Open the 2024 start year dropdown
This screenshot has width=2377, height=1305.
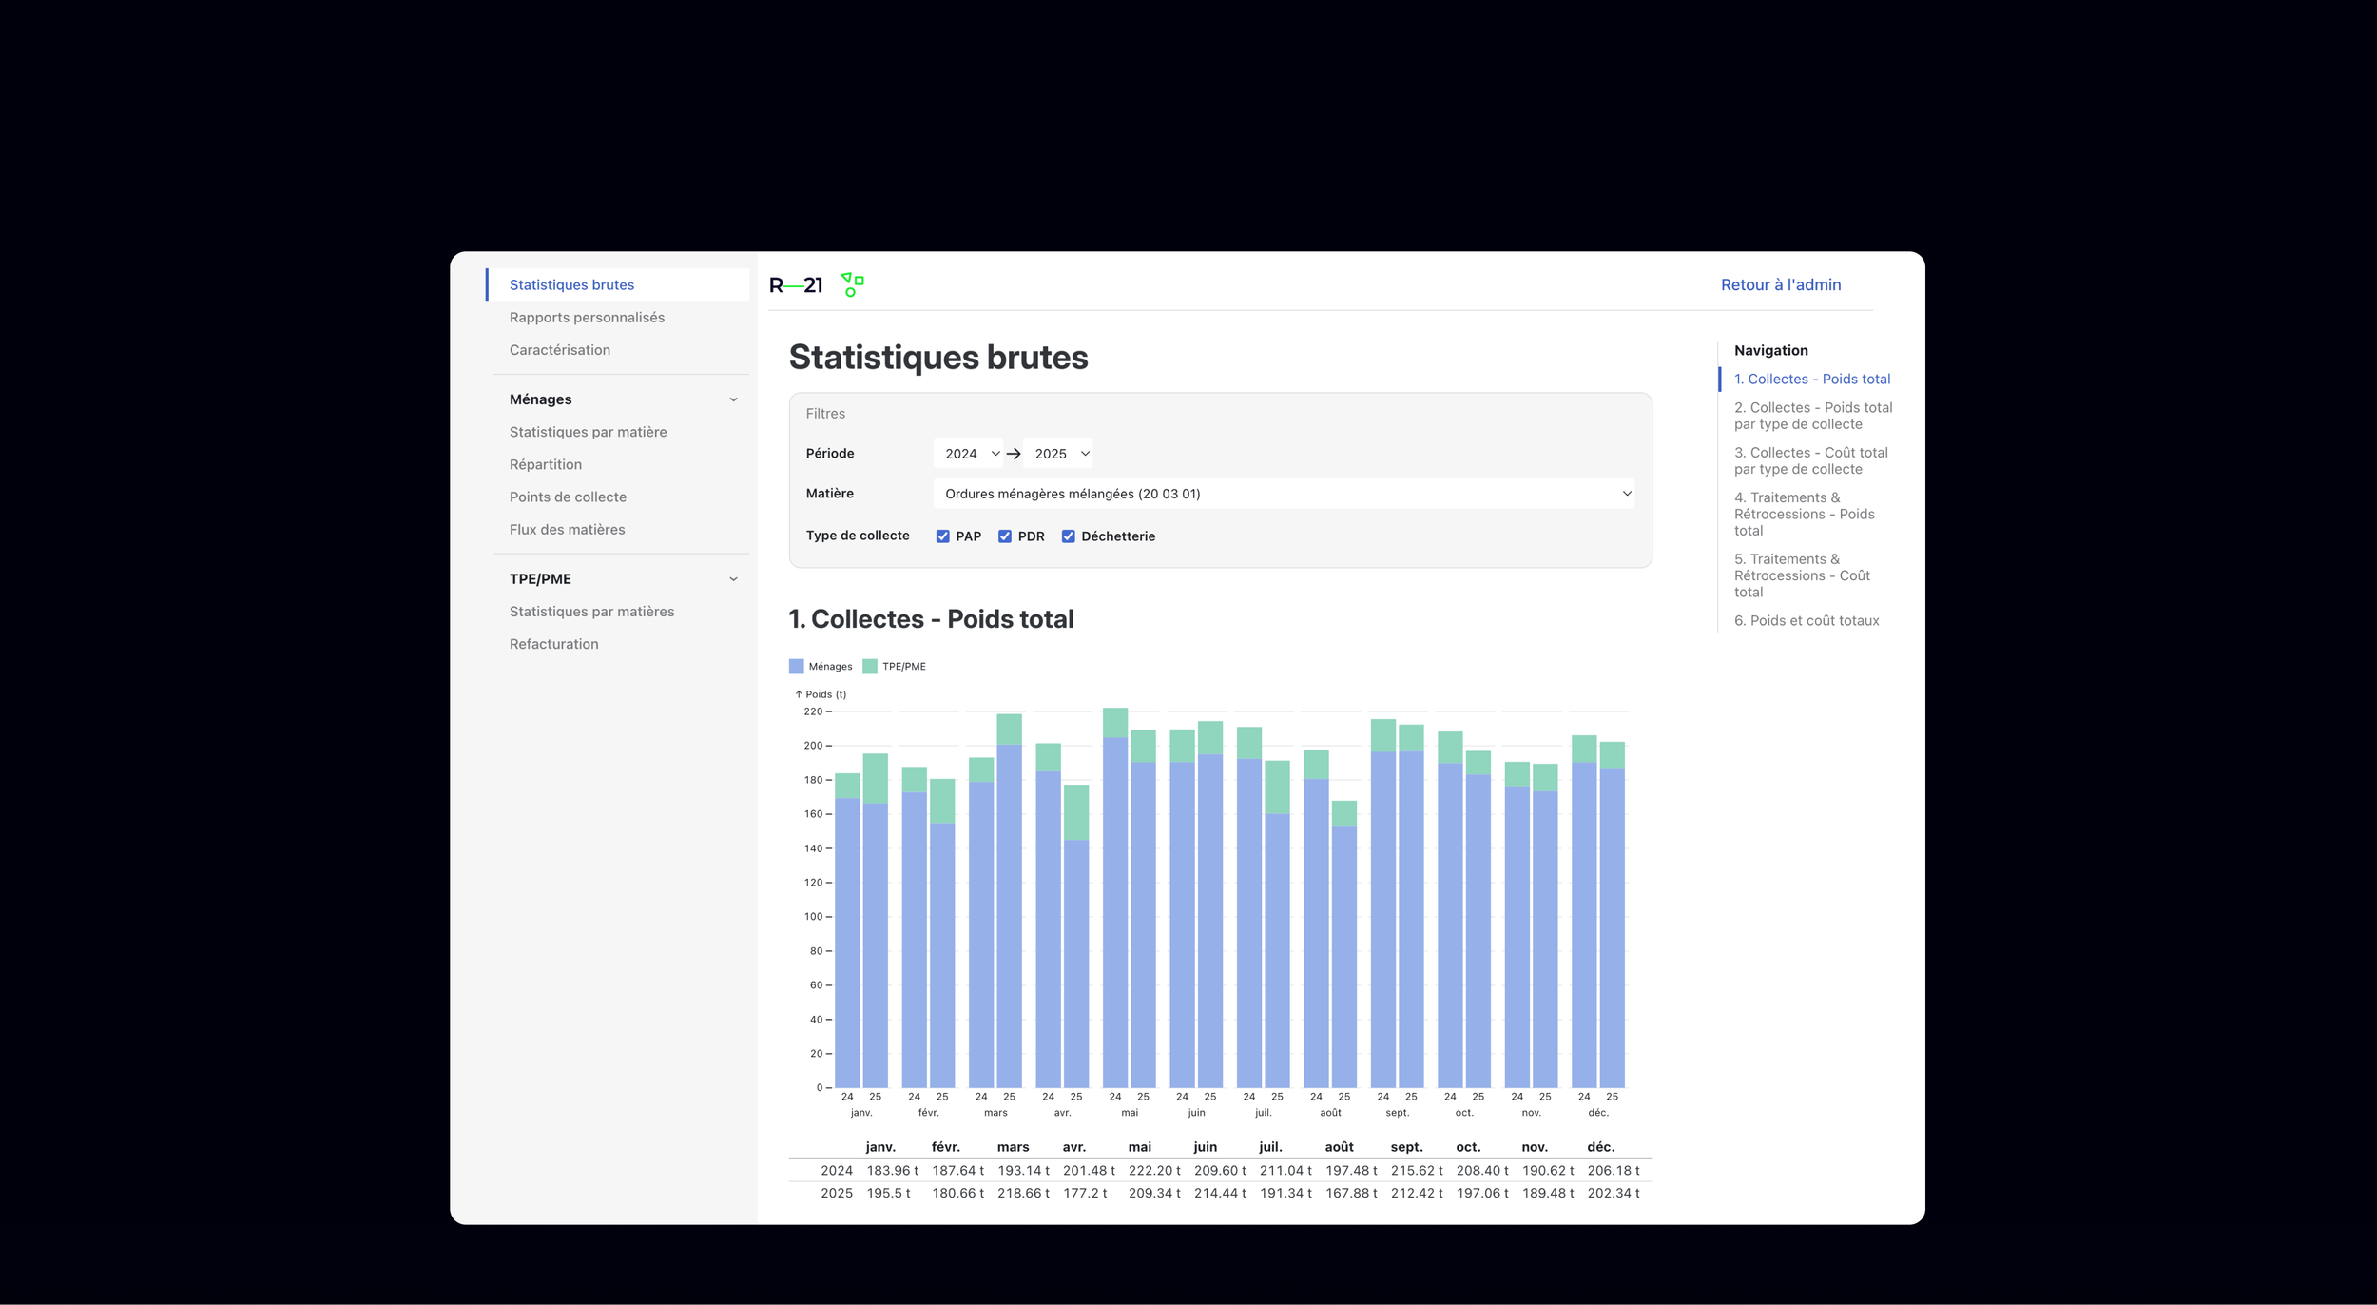tap(970, 454)
